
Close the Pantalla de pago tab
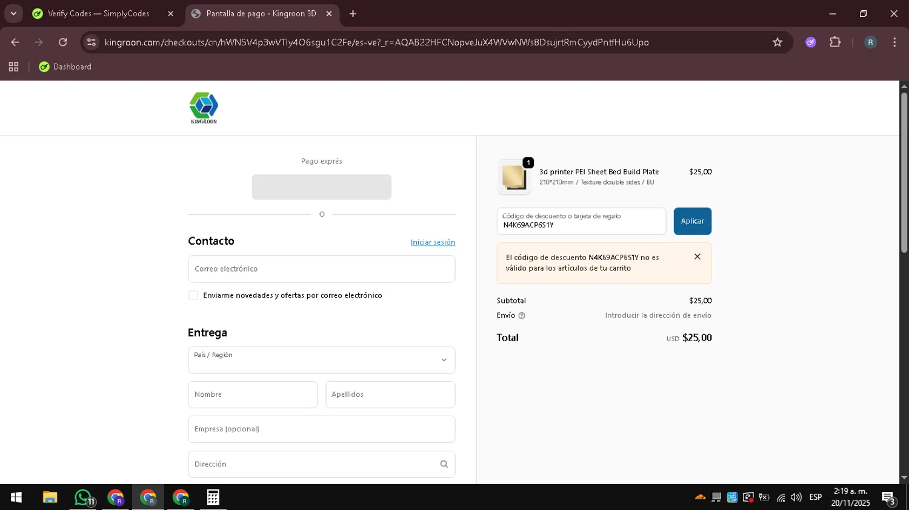point(329,13)
